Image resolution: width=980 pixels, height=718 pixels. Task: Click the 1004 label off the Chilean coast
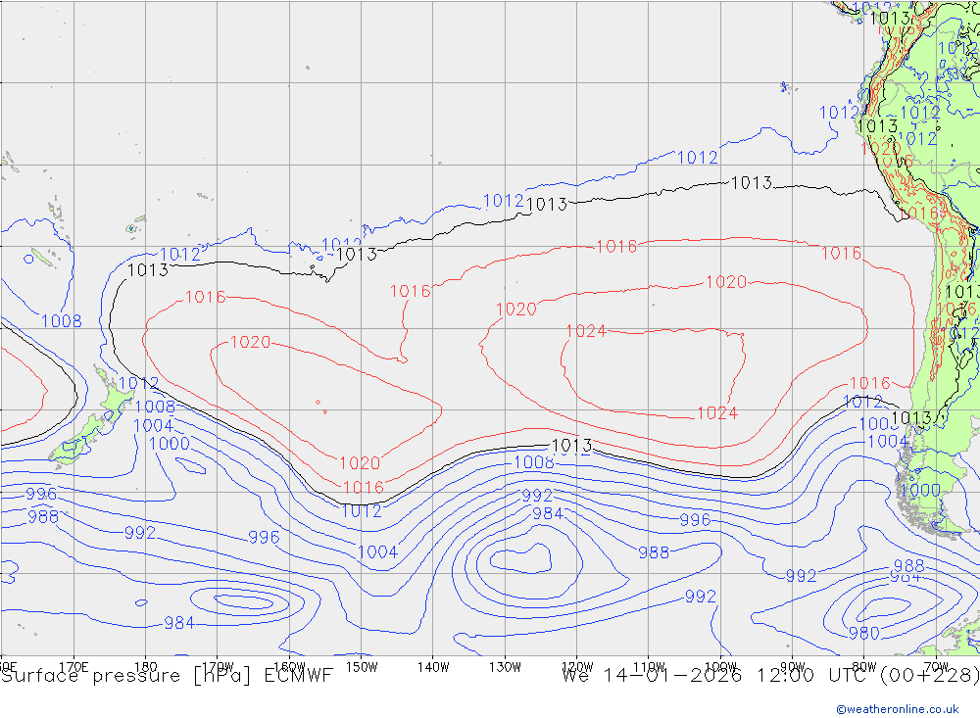(888, 442)
